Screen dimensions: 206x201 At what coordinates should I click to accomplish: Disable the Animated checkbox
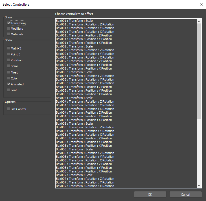click(9, 84)
